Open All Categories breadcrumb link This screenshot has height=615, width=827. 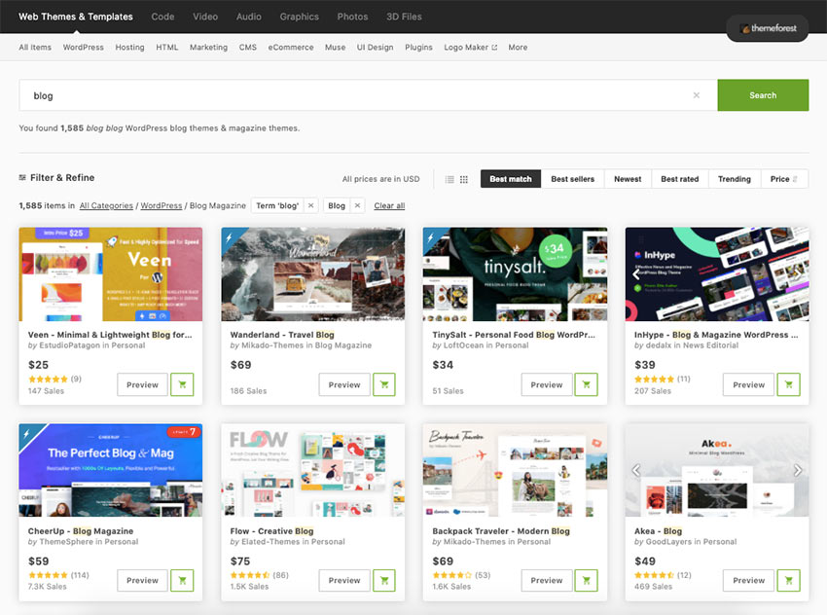click(106, 205)
